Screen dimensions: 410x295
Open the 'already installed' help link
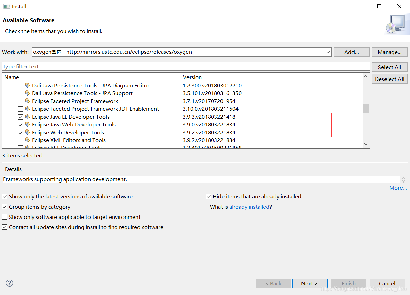[x=249, y=207]
